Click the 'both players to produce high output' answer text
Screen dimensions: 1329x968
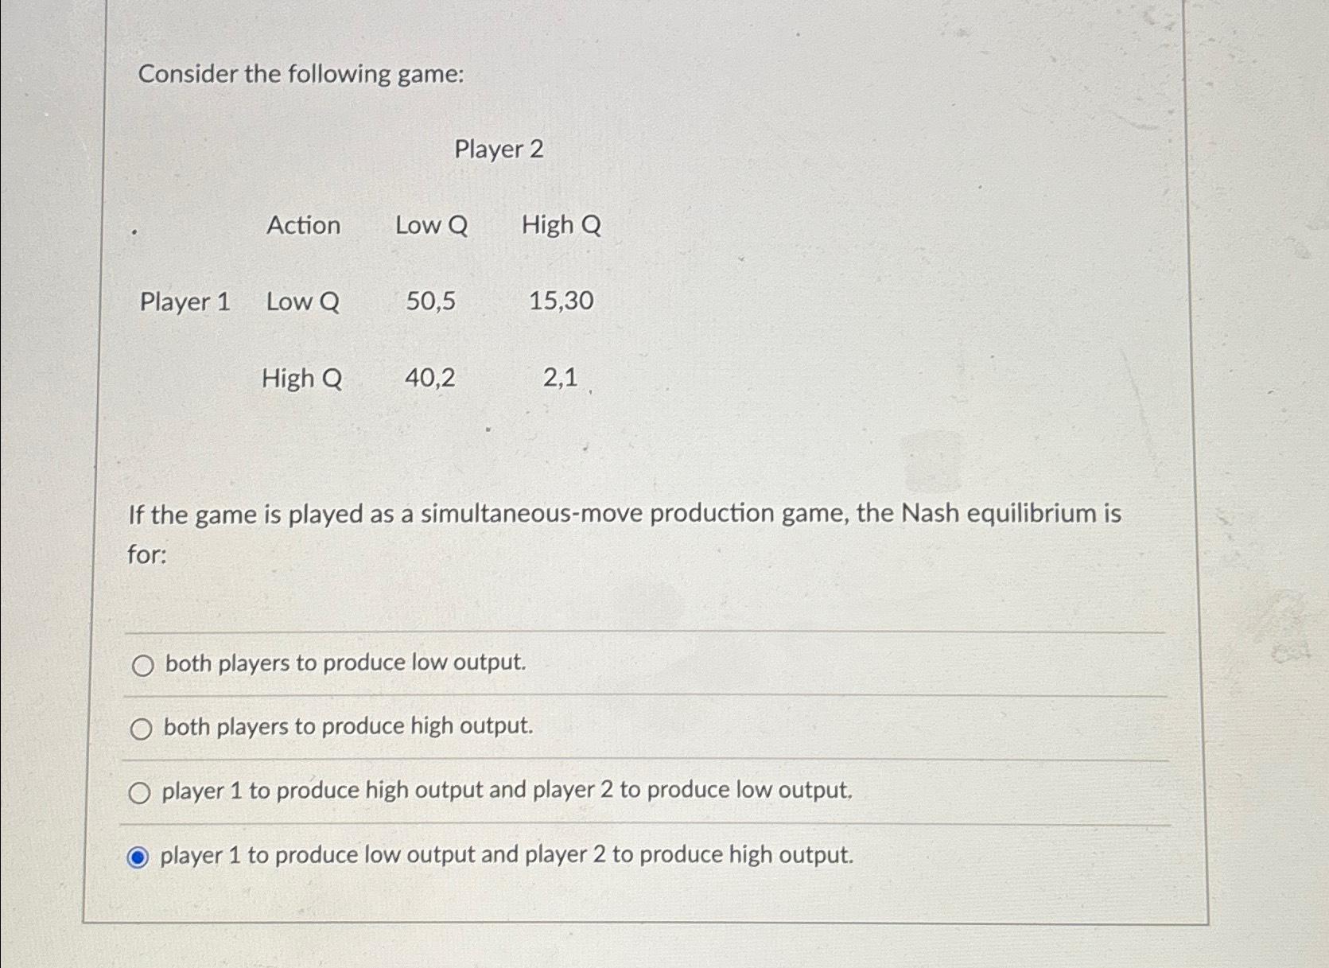tap(348, 728)
